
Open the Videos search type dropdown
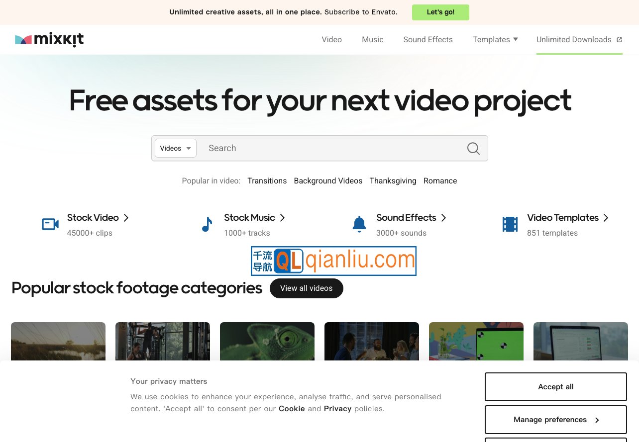[x=176, y=148]
